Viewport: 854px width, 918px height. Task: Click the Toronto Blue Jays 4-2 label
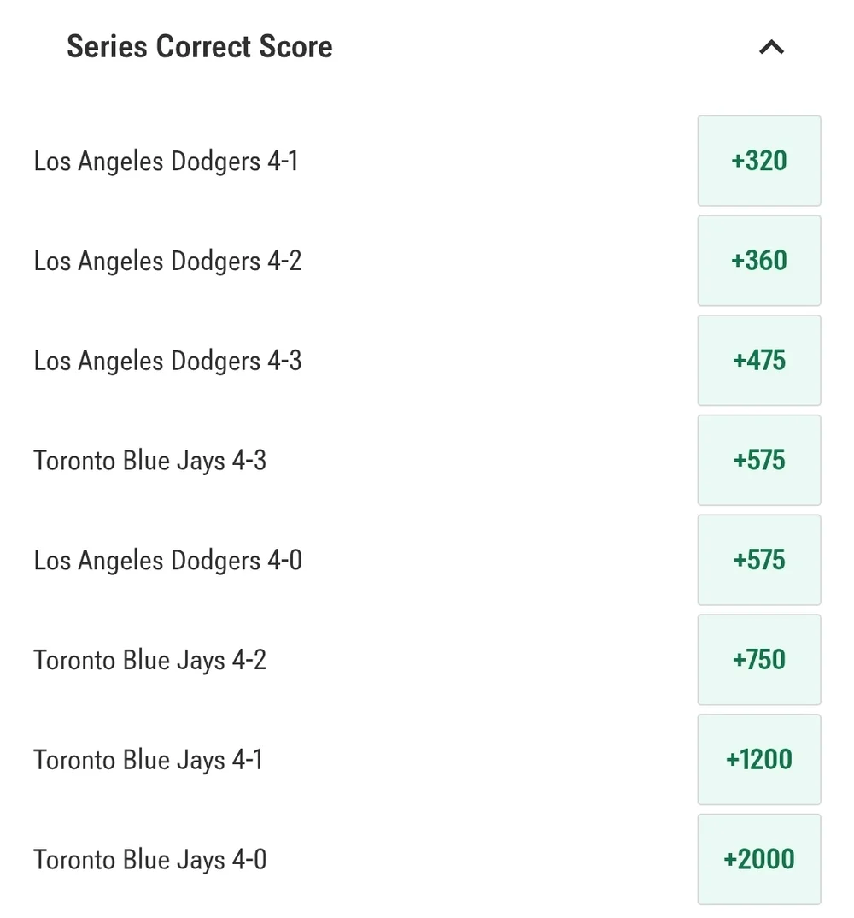click(x=150, y=660)
